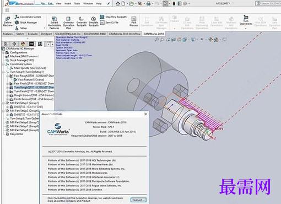
Task: Switch to CAMWorks 2018-WorkFlow tab
Action: 125,34
